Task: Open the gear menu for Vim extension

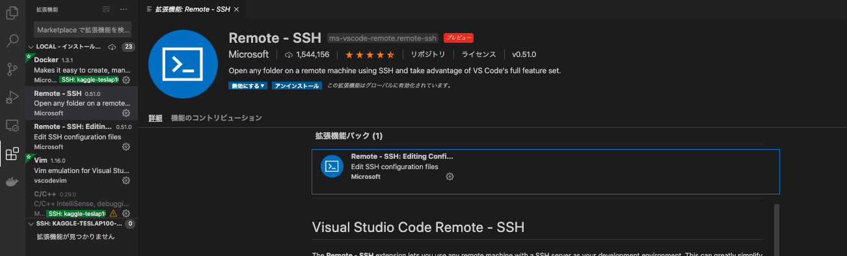Action: coord(126,180)
